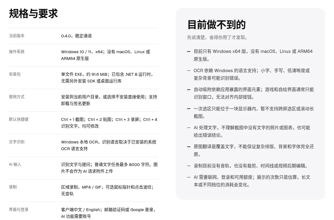The height and width of the screenshot is (220, 334).
Task: Select the 当前版本 row label
Action: tap(17, 36)
